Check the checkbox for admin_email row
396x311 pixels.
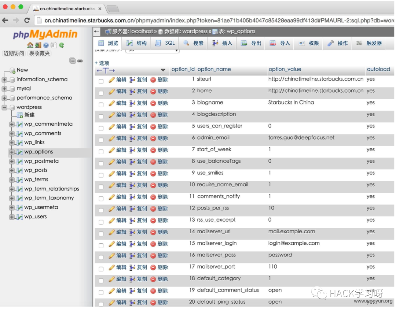[101, 140]
